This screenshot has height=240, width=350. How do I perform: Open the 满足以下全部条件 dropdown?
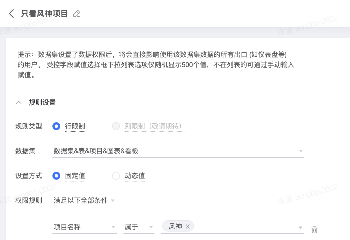coord(84,201)
